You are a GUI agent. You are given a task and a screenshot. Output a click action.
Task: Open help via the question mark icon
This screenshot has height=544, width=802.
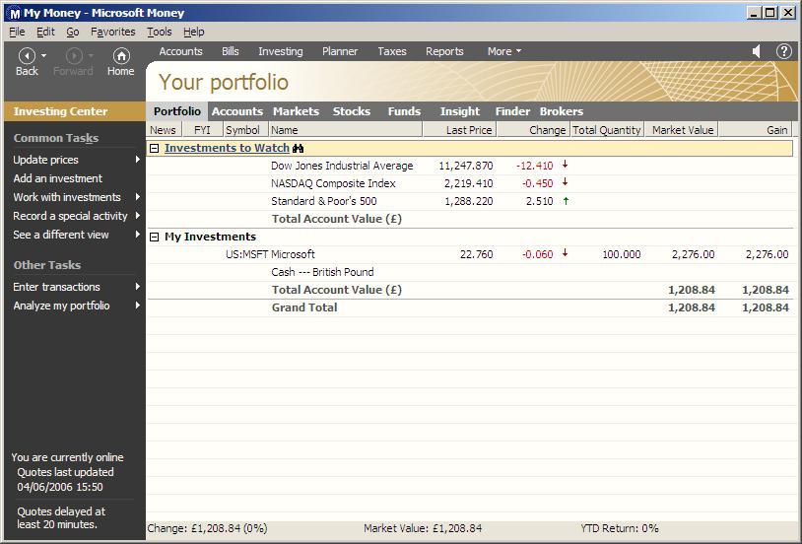tap(783, 51)
